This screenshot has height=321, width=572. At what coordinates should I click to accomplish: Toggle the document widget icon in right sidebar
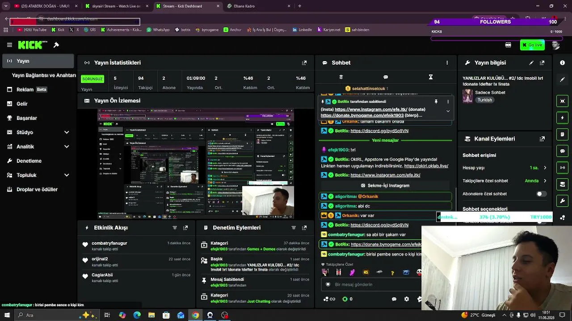pos(563,134)
